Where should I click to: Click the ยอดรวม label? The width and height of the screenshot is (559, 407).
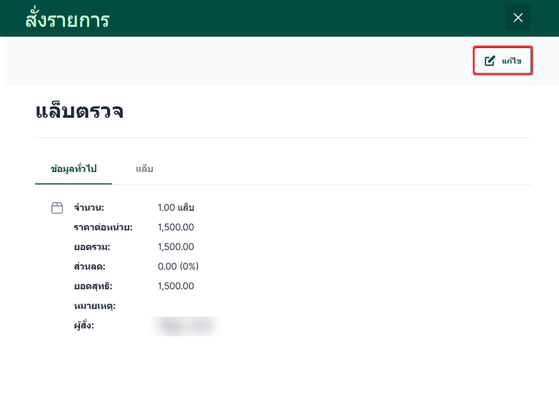pos(92,247)
